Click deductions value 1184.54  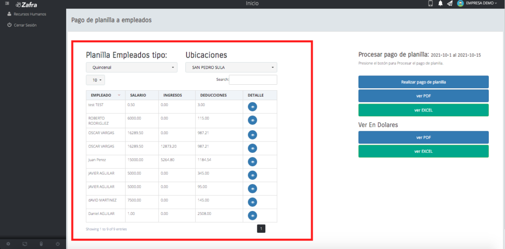pyautogui.click(x=205, y=160)
